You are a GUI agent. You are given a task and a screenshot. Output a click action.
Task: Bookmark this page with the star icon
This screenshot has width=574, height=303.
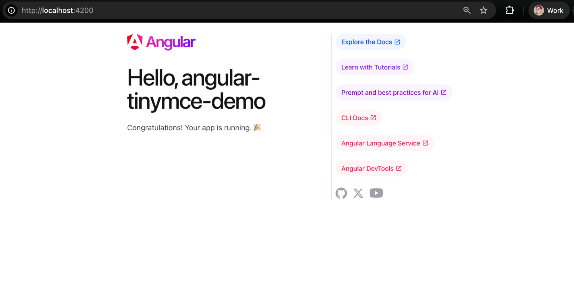click(484, 10)
